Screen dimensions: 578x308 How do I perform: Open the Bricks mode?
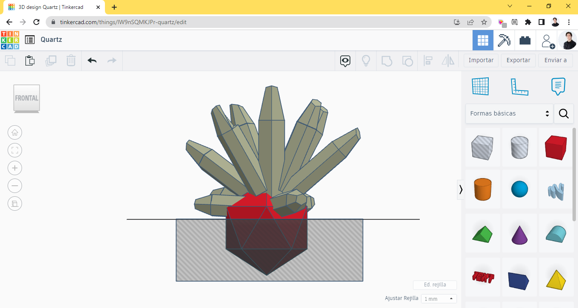tap(525, 40)
